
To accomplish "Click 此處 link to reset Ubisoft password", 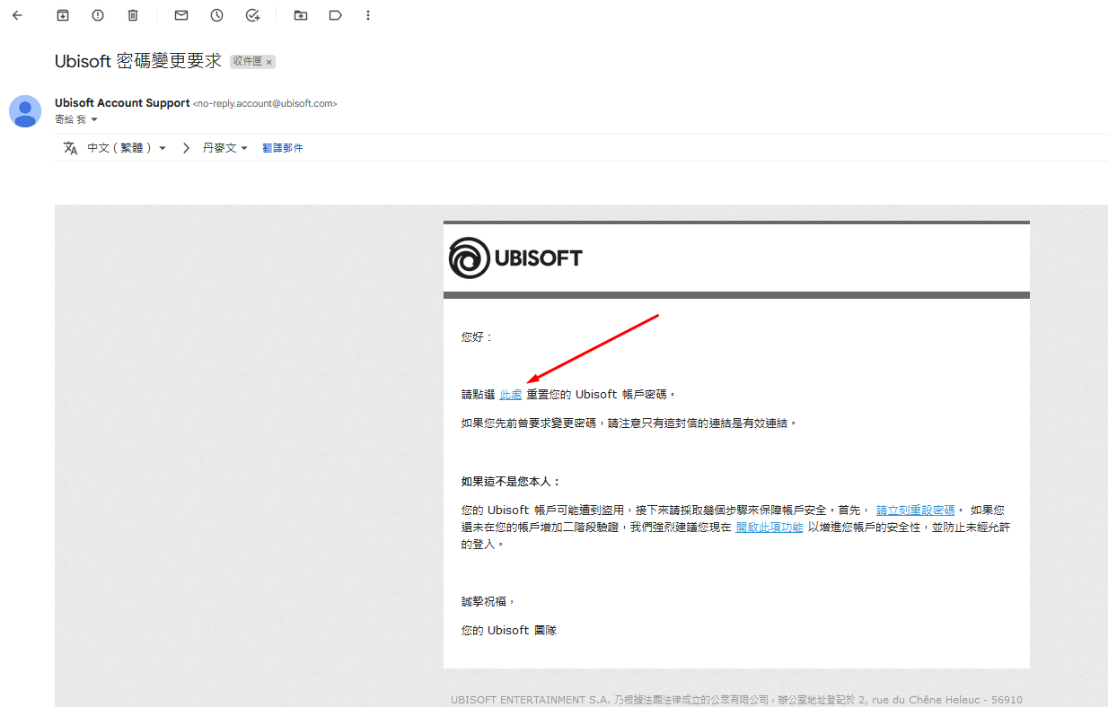I will 511,395.
